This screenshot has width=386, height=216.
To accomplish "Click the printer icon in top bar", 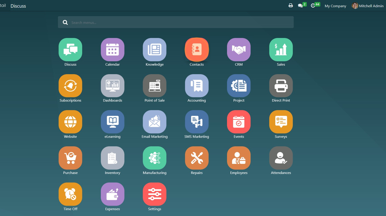I will click(291, 6).
